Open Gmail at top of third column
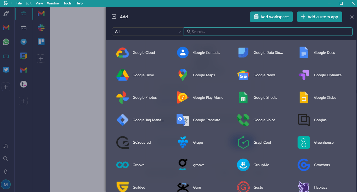 tap(41, 14)
